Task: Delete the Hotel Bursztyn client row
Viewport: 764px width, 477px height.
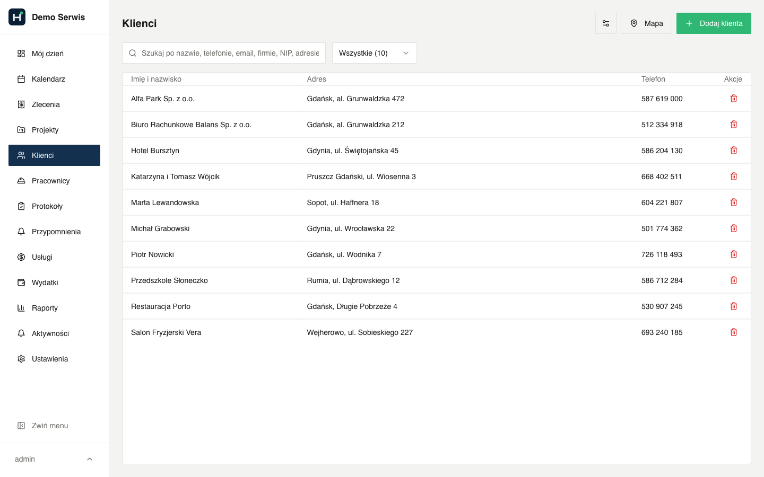Action: tap(734, 151)
